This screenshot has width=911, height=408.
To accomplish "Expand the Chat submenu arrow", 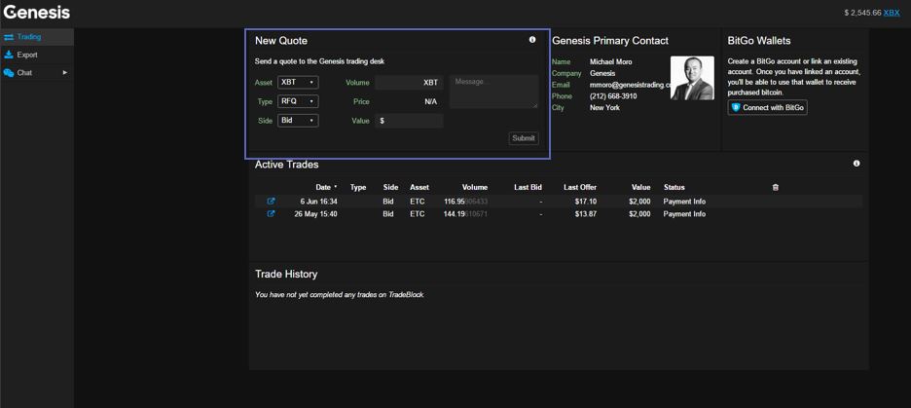I will (65, 73).
